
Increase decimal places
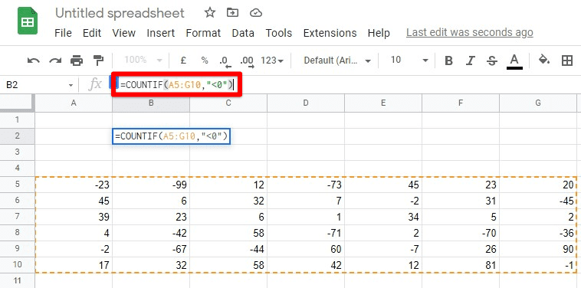point(247,61)
